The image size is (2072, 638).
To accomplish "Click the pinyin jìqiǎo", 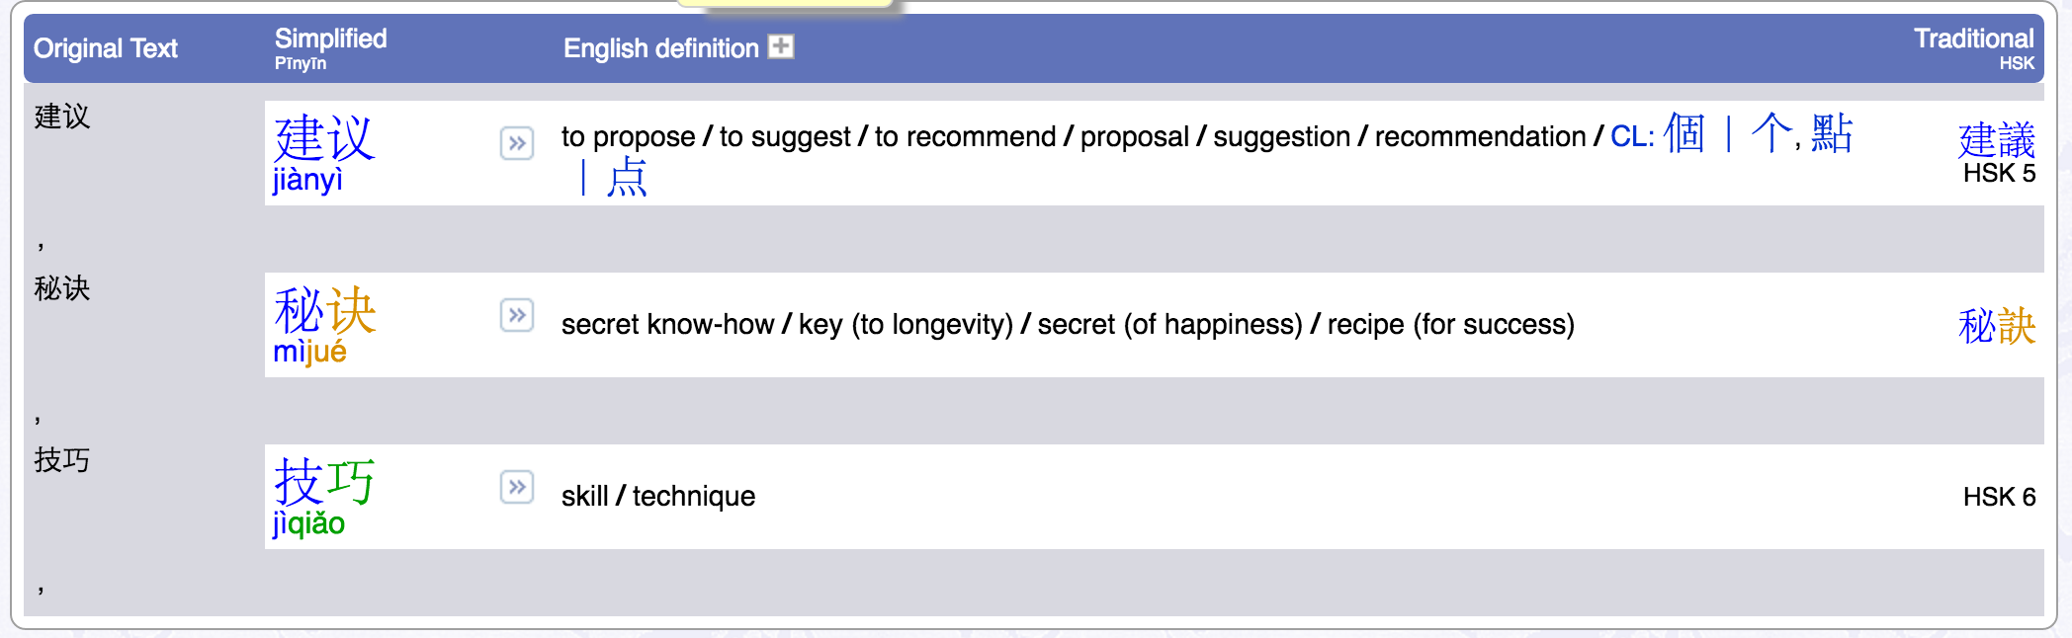I will point(308,523).
